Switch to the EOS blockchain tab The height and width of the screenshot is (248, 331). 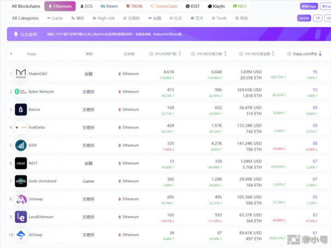pyautogui.click(x=86, y=6)
